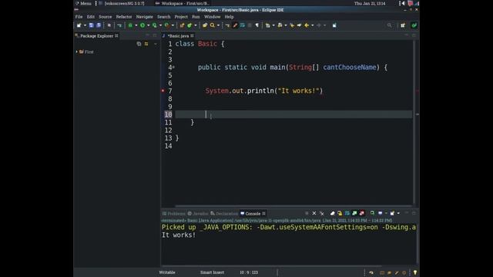Open the Edit menu
The width and height of the screenshot is (493, 277).
point(91,17)
